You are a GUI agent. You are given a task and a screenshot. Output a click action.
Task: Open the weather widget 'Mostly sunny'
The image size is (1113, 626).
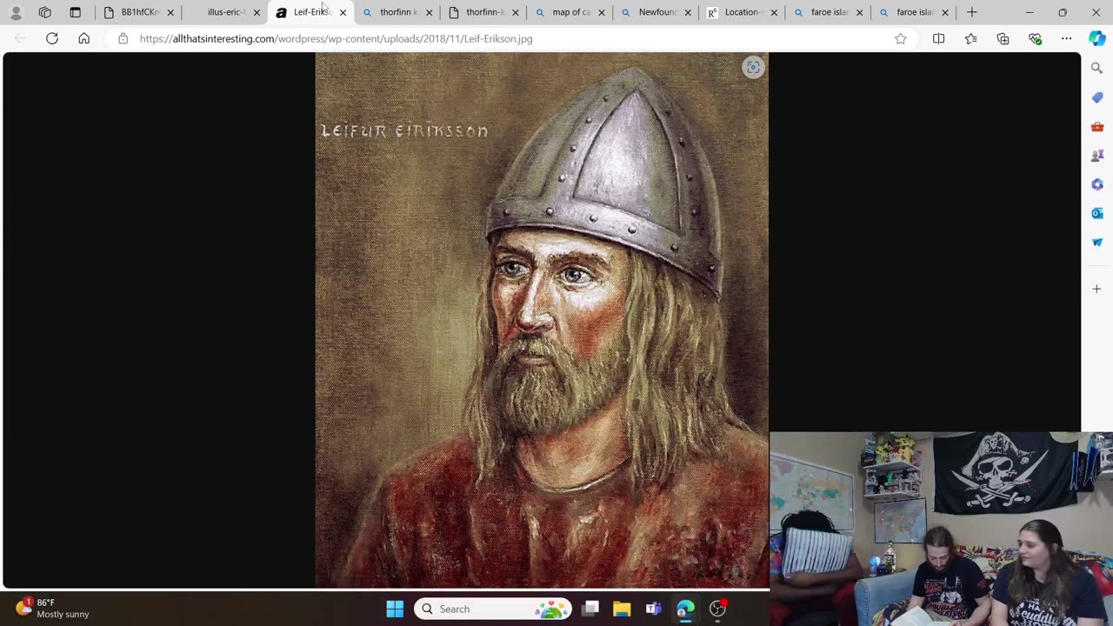point(52,609)
